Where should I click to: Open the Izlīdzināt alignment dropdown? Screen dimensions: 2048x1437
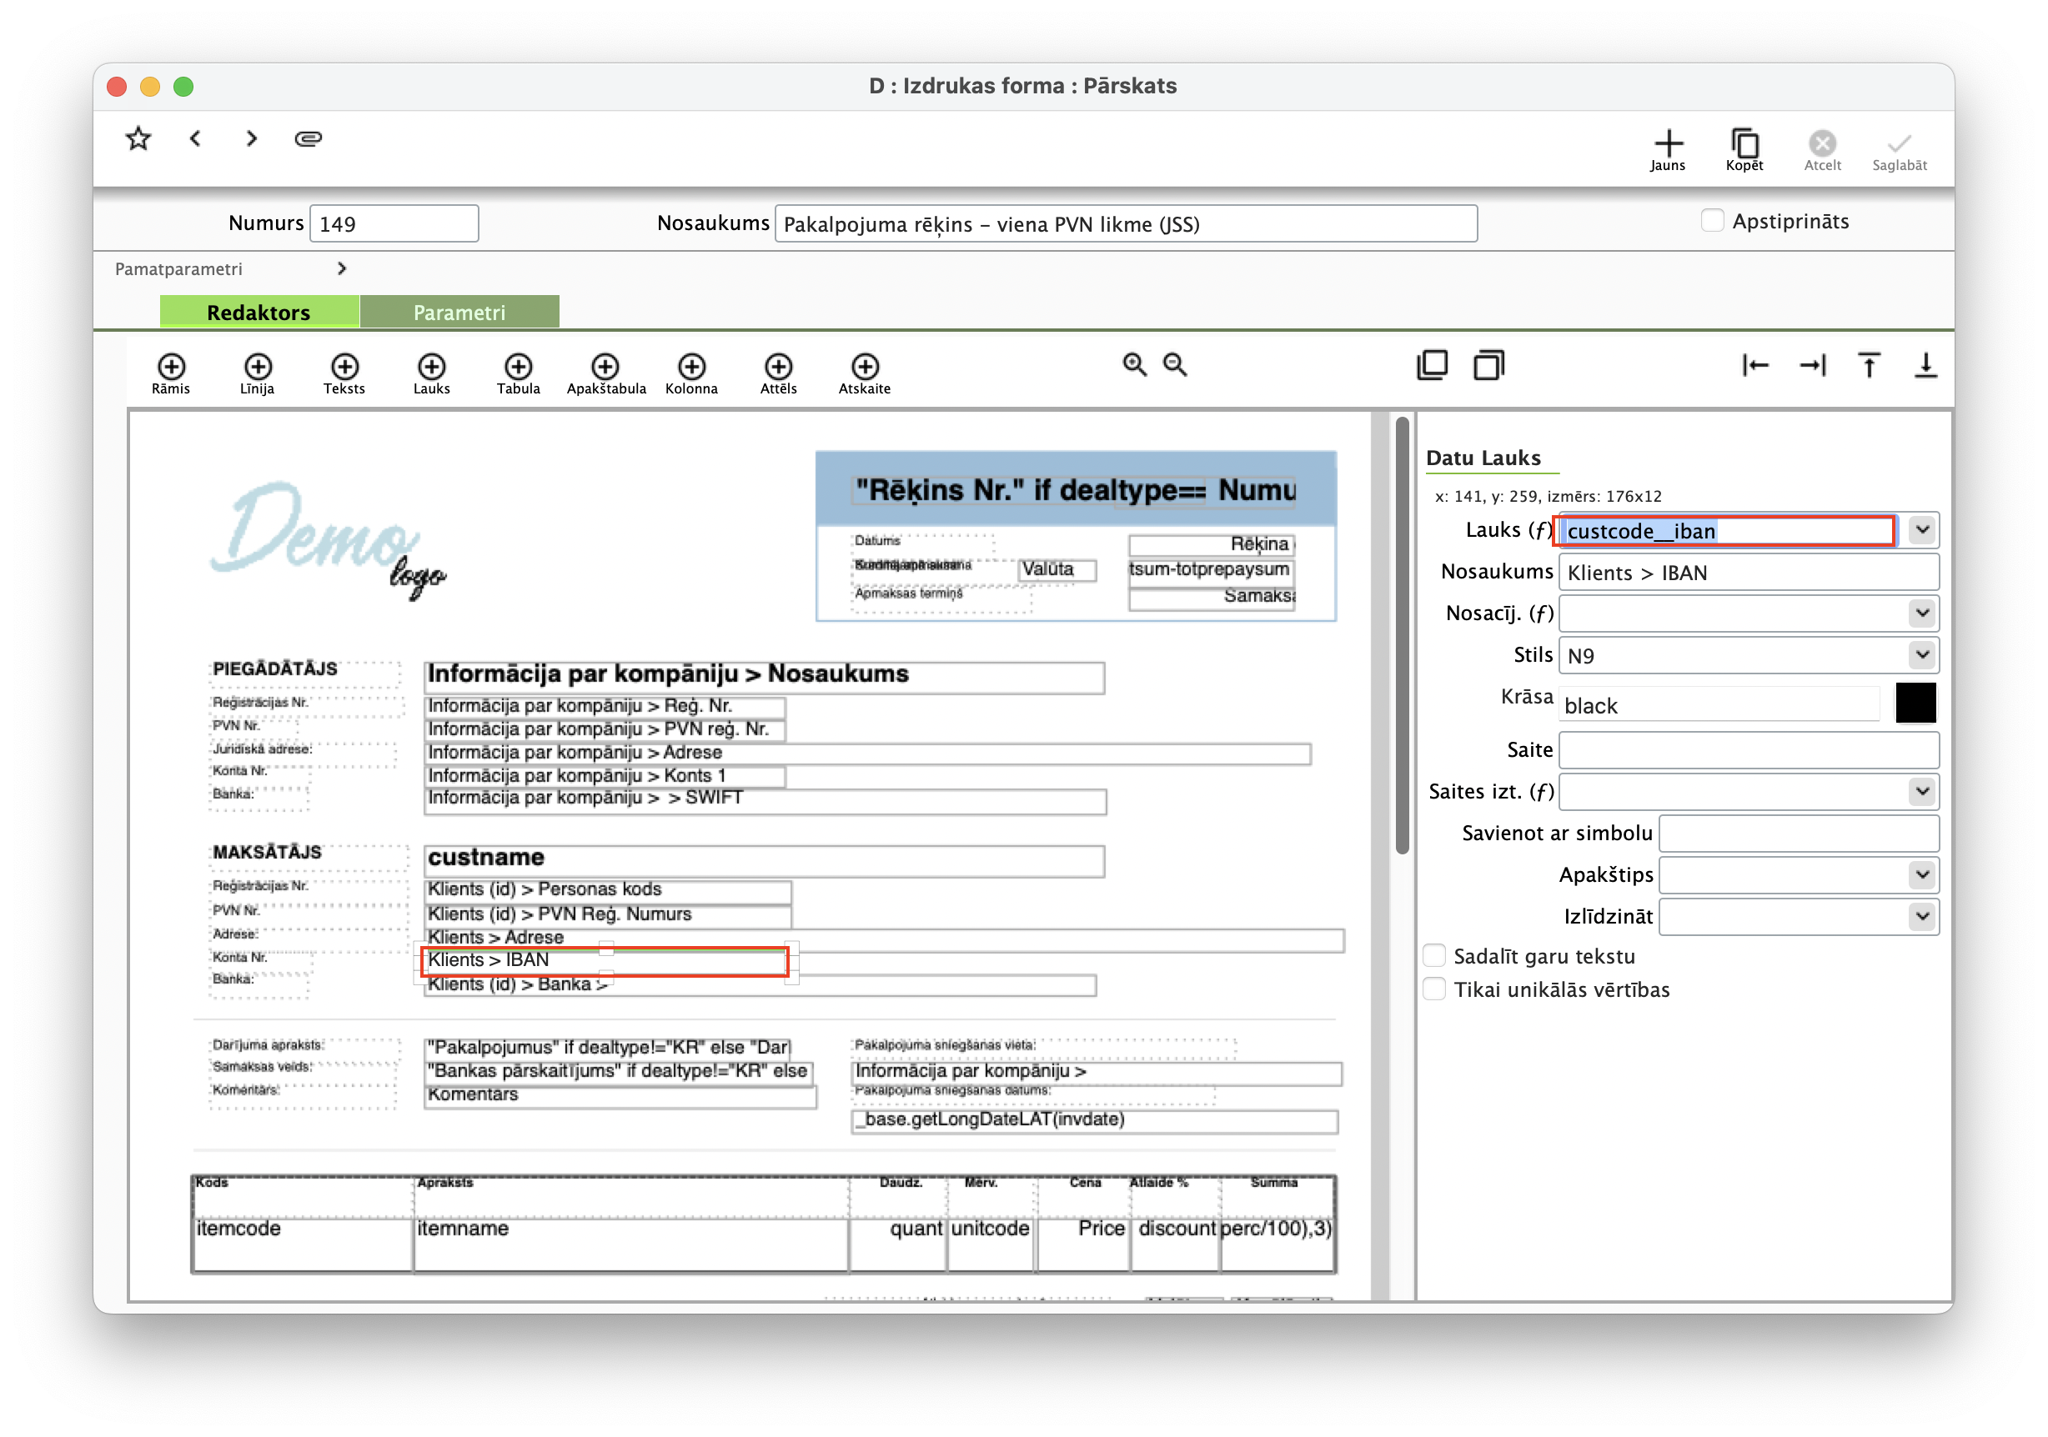tap(1922, 915)
